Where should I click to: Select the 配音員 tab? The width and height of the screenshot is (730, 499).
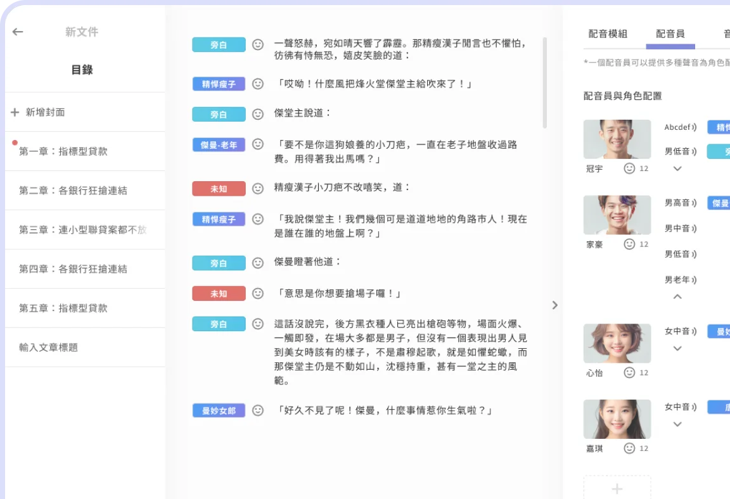point(670,34)
